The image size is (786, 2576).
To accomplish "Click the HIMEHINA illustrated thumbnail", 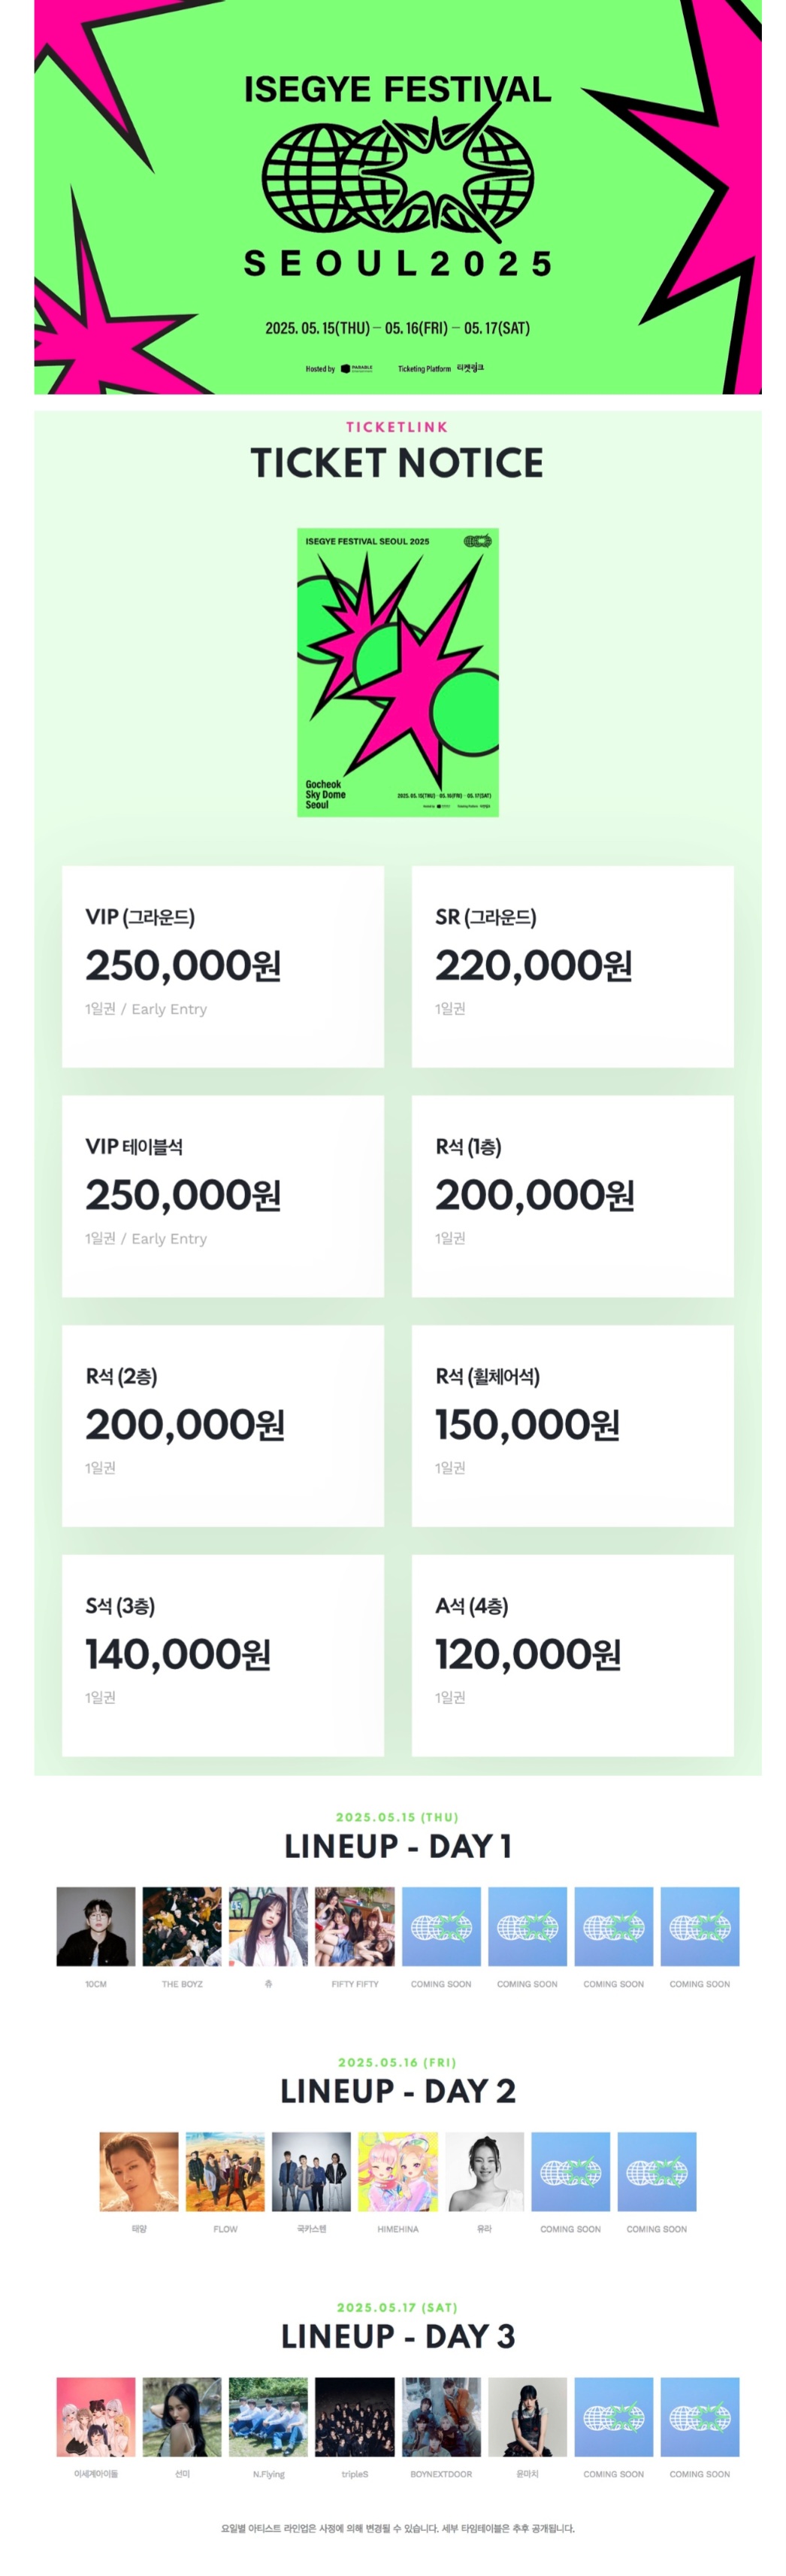I will coord(397,2171).
